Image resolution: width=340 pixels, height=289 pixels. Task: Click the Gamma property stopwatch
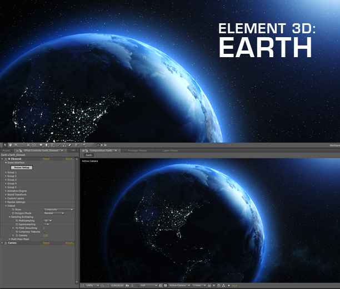(17, 235)
